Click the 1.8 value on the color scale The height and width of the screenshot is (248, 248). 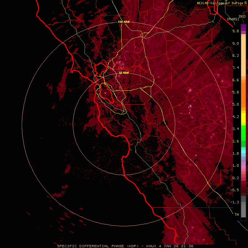coord(236,153)
